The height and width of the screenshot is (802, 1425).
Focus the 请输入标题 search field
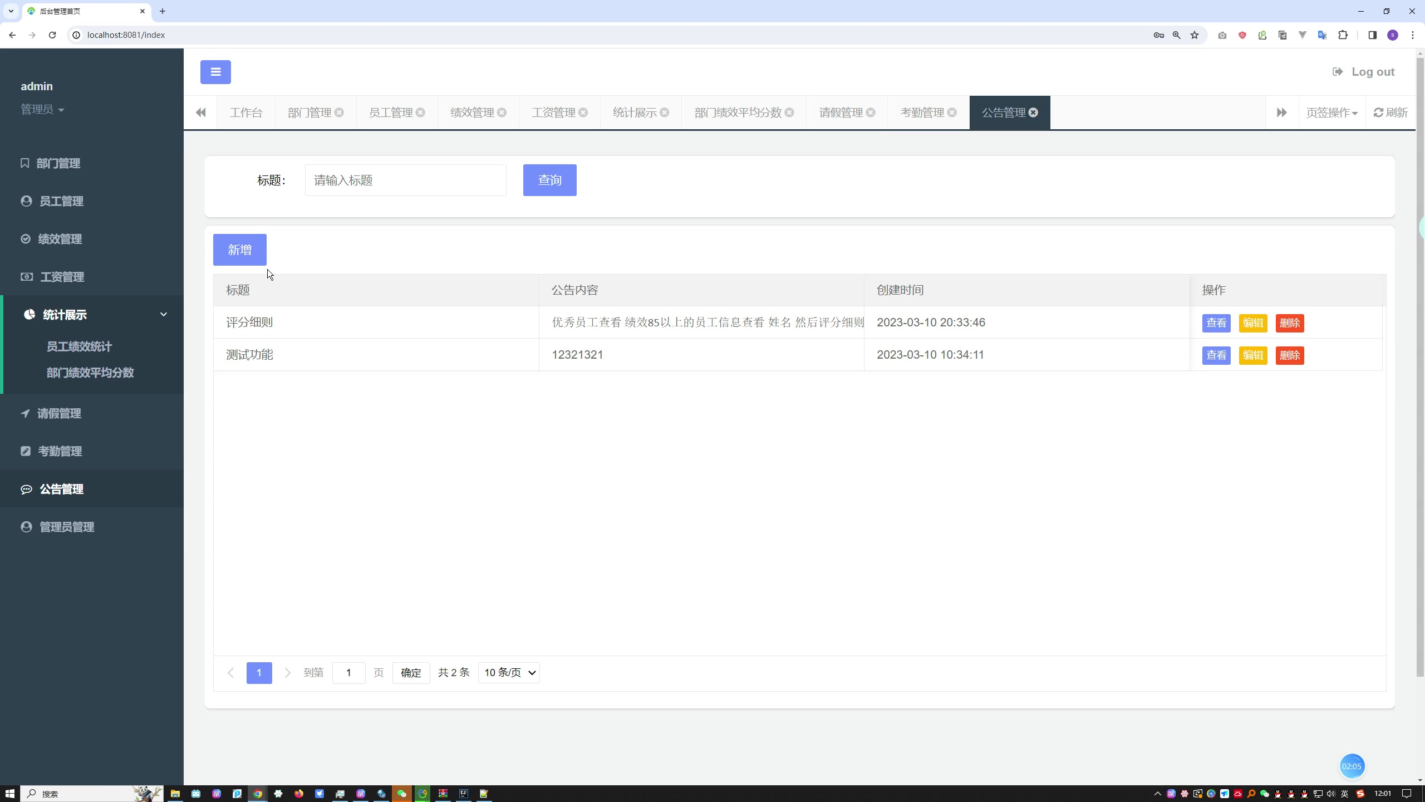tap(405, 180)
